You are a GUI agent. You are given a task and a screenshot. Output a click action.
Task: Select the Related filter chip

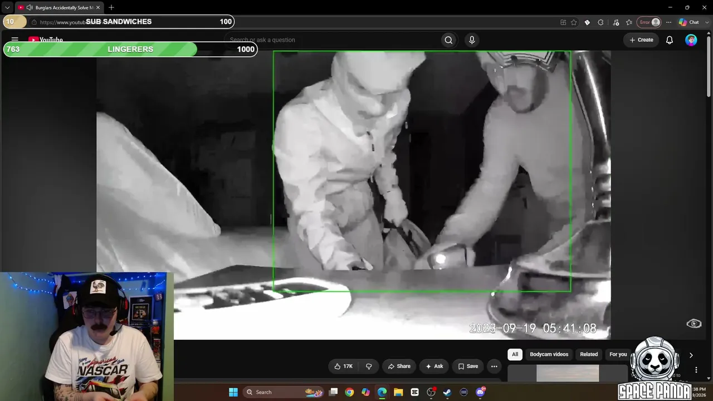[589, 354]
